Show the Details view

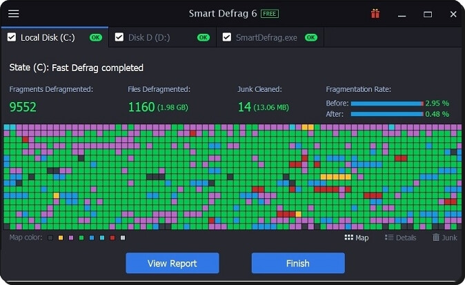[400, 237]
